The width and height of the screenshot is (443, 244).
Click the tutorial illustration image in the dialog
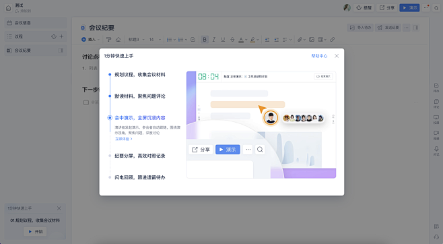(x=261, y=125)
